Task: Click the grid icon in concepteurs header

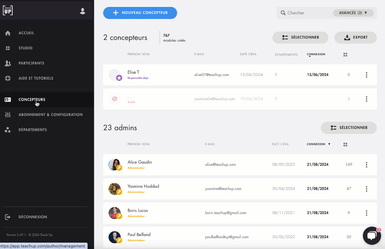Action: tap(345, 55)
